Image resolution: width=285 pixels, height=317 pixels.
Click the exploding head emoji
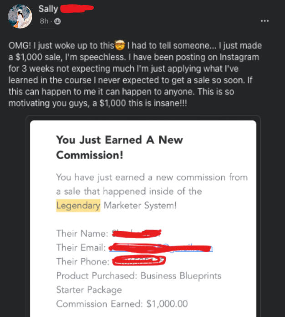[x=121, y=46]
